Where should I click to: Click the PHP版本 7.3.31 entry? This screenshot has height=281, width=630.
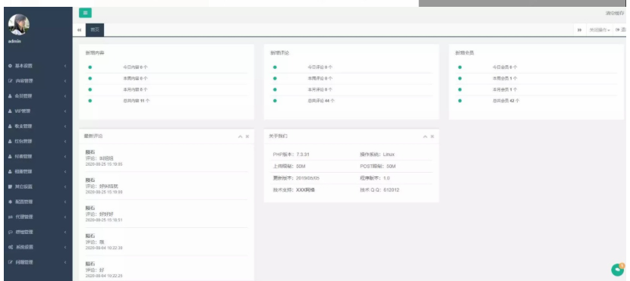click(x=291, y=155)
